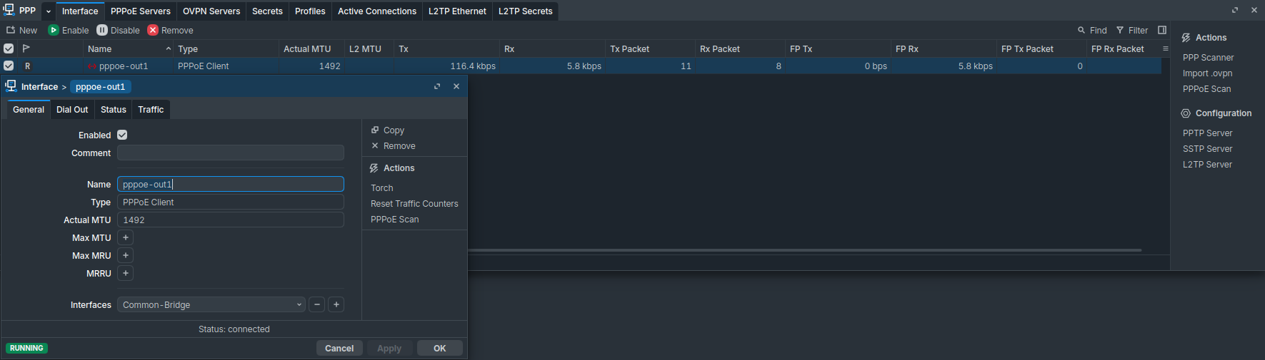The image size is (1265, 360).
Task: Expand the Max MTU plus field
Action: tap(126, 237)
